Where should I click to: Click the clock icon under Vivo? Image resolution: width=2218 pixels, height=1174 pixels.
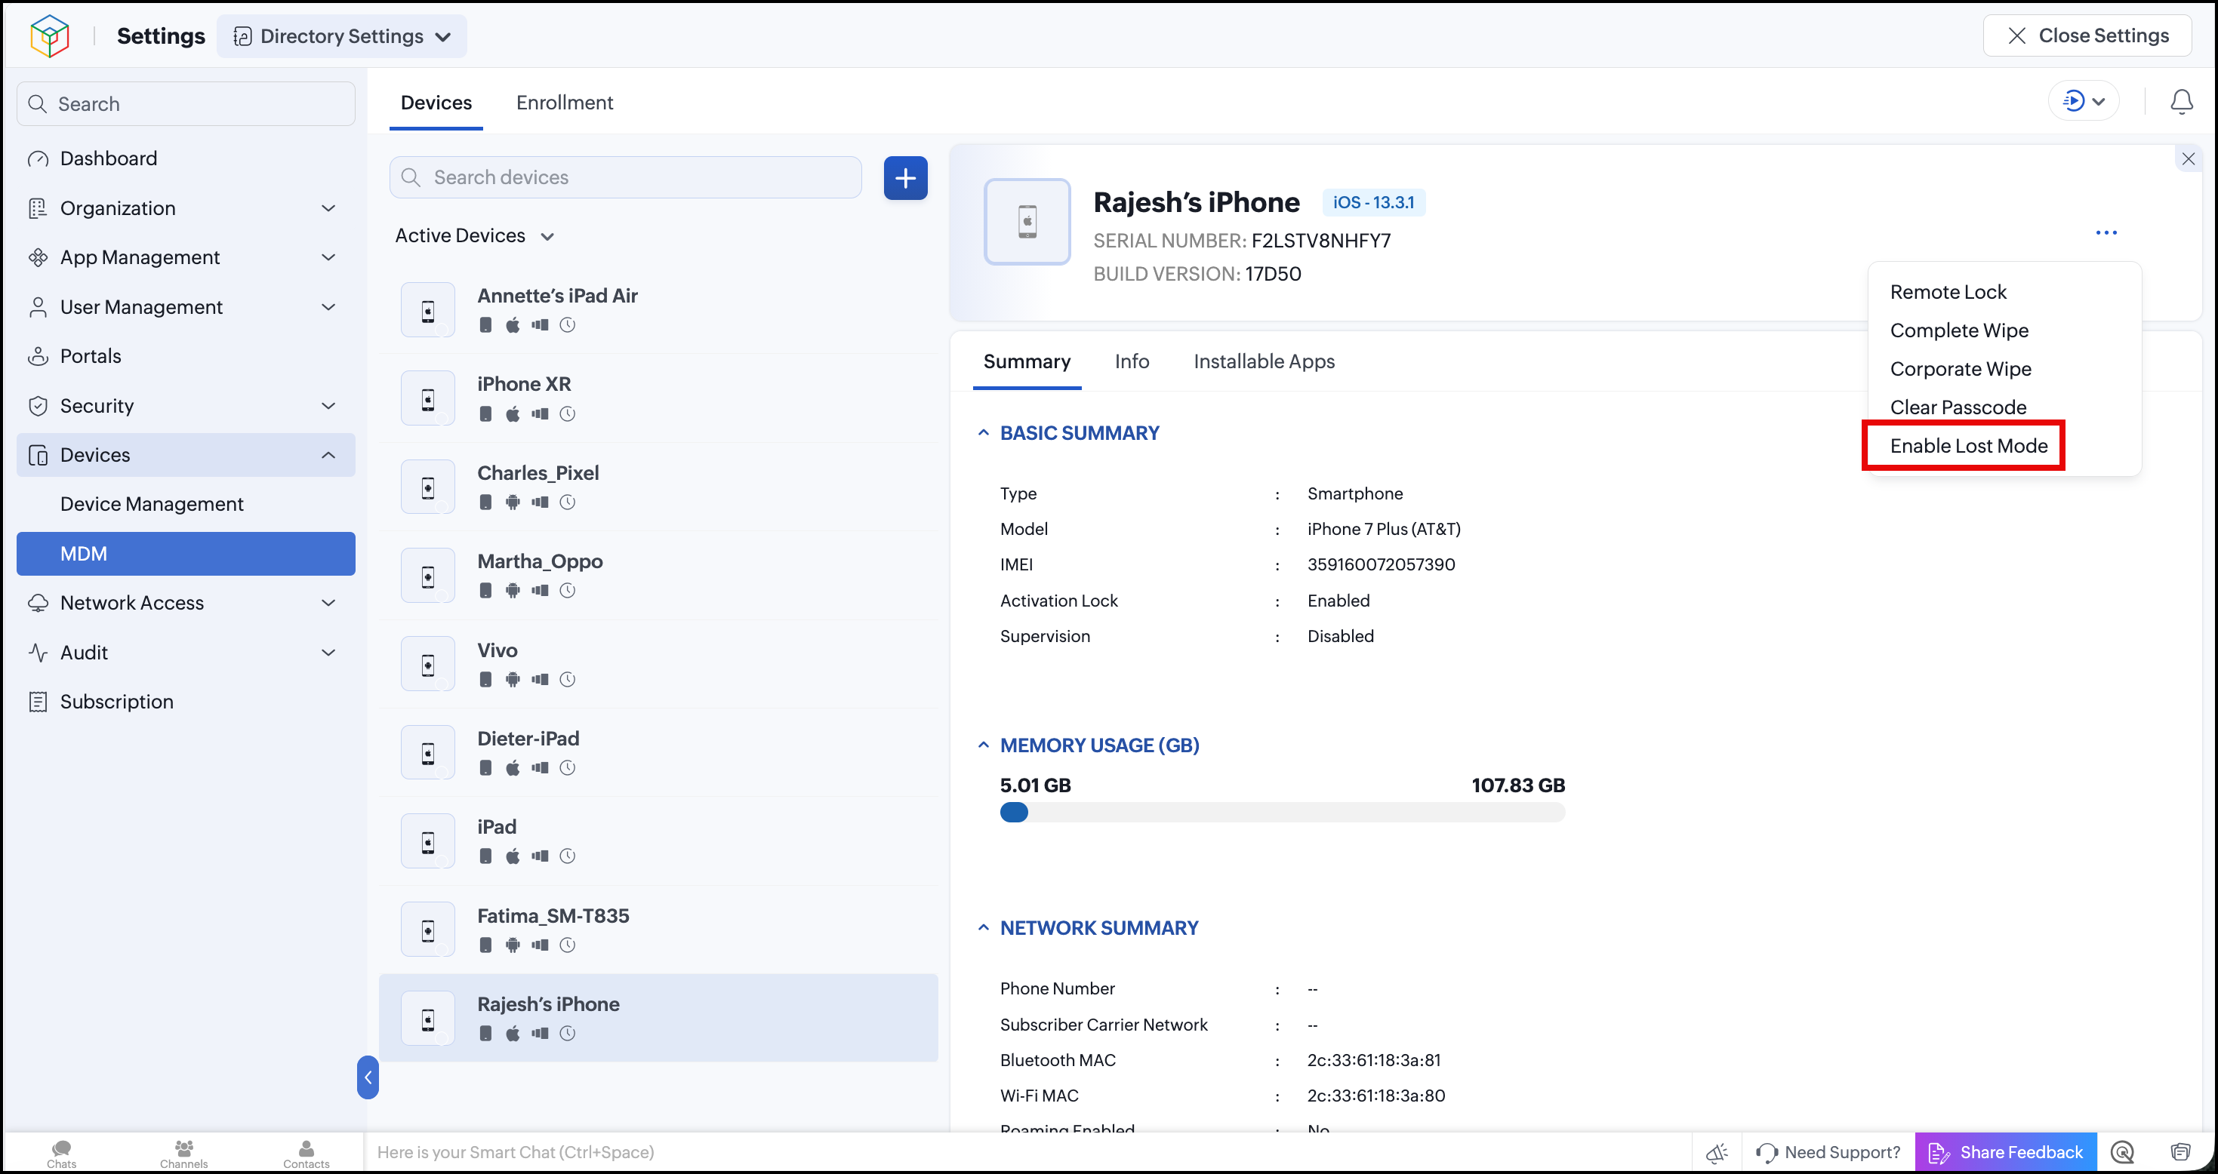566,680
